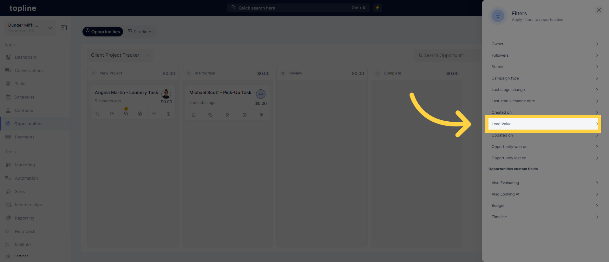Click the Quick search field
The width and height of the screenshot is (609, 262).
298,8
